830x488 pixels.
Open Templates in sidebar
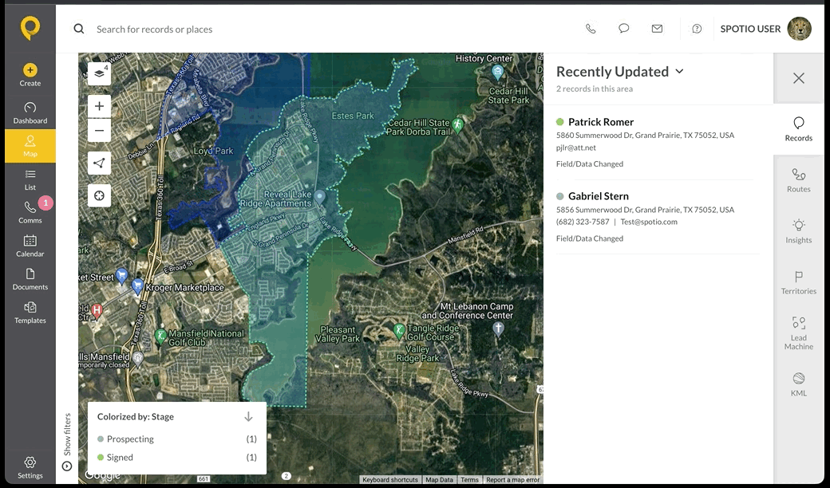pyautogui.click(x=30, y=313)
